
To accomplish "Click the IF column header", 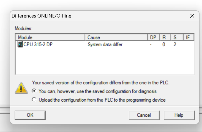I will pyautogui.click(x=189, y=37).
